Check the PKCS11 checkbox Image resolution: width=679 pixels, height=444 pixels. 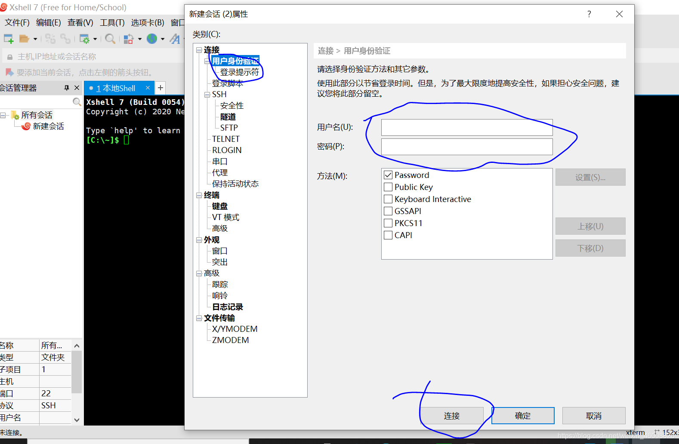click(388, 223)
